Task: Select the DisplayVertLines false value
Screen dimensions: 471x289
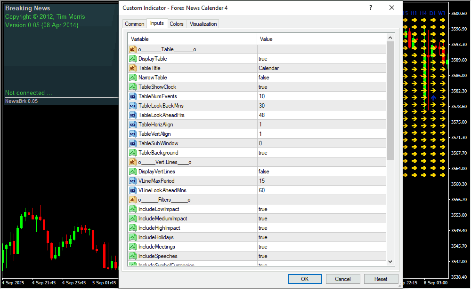Action: pyautogui.click(x=321, y=172)
